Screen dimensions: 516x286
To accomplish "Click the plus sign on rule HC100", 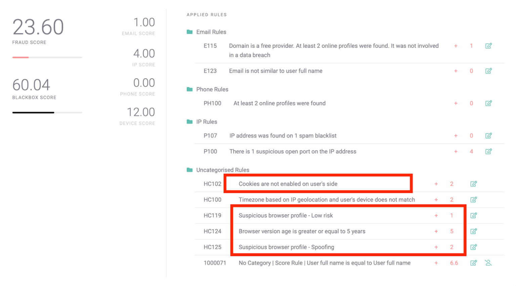I will 436,200.
